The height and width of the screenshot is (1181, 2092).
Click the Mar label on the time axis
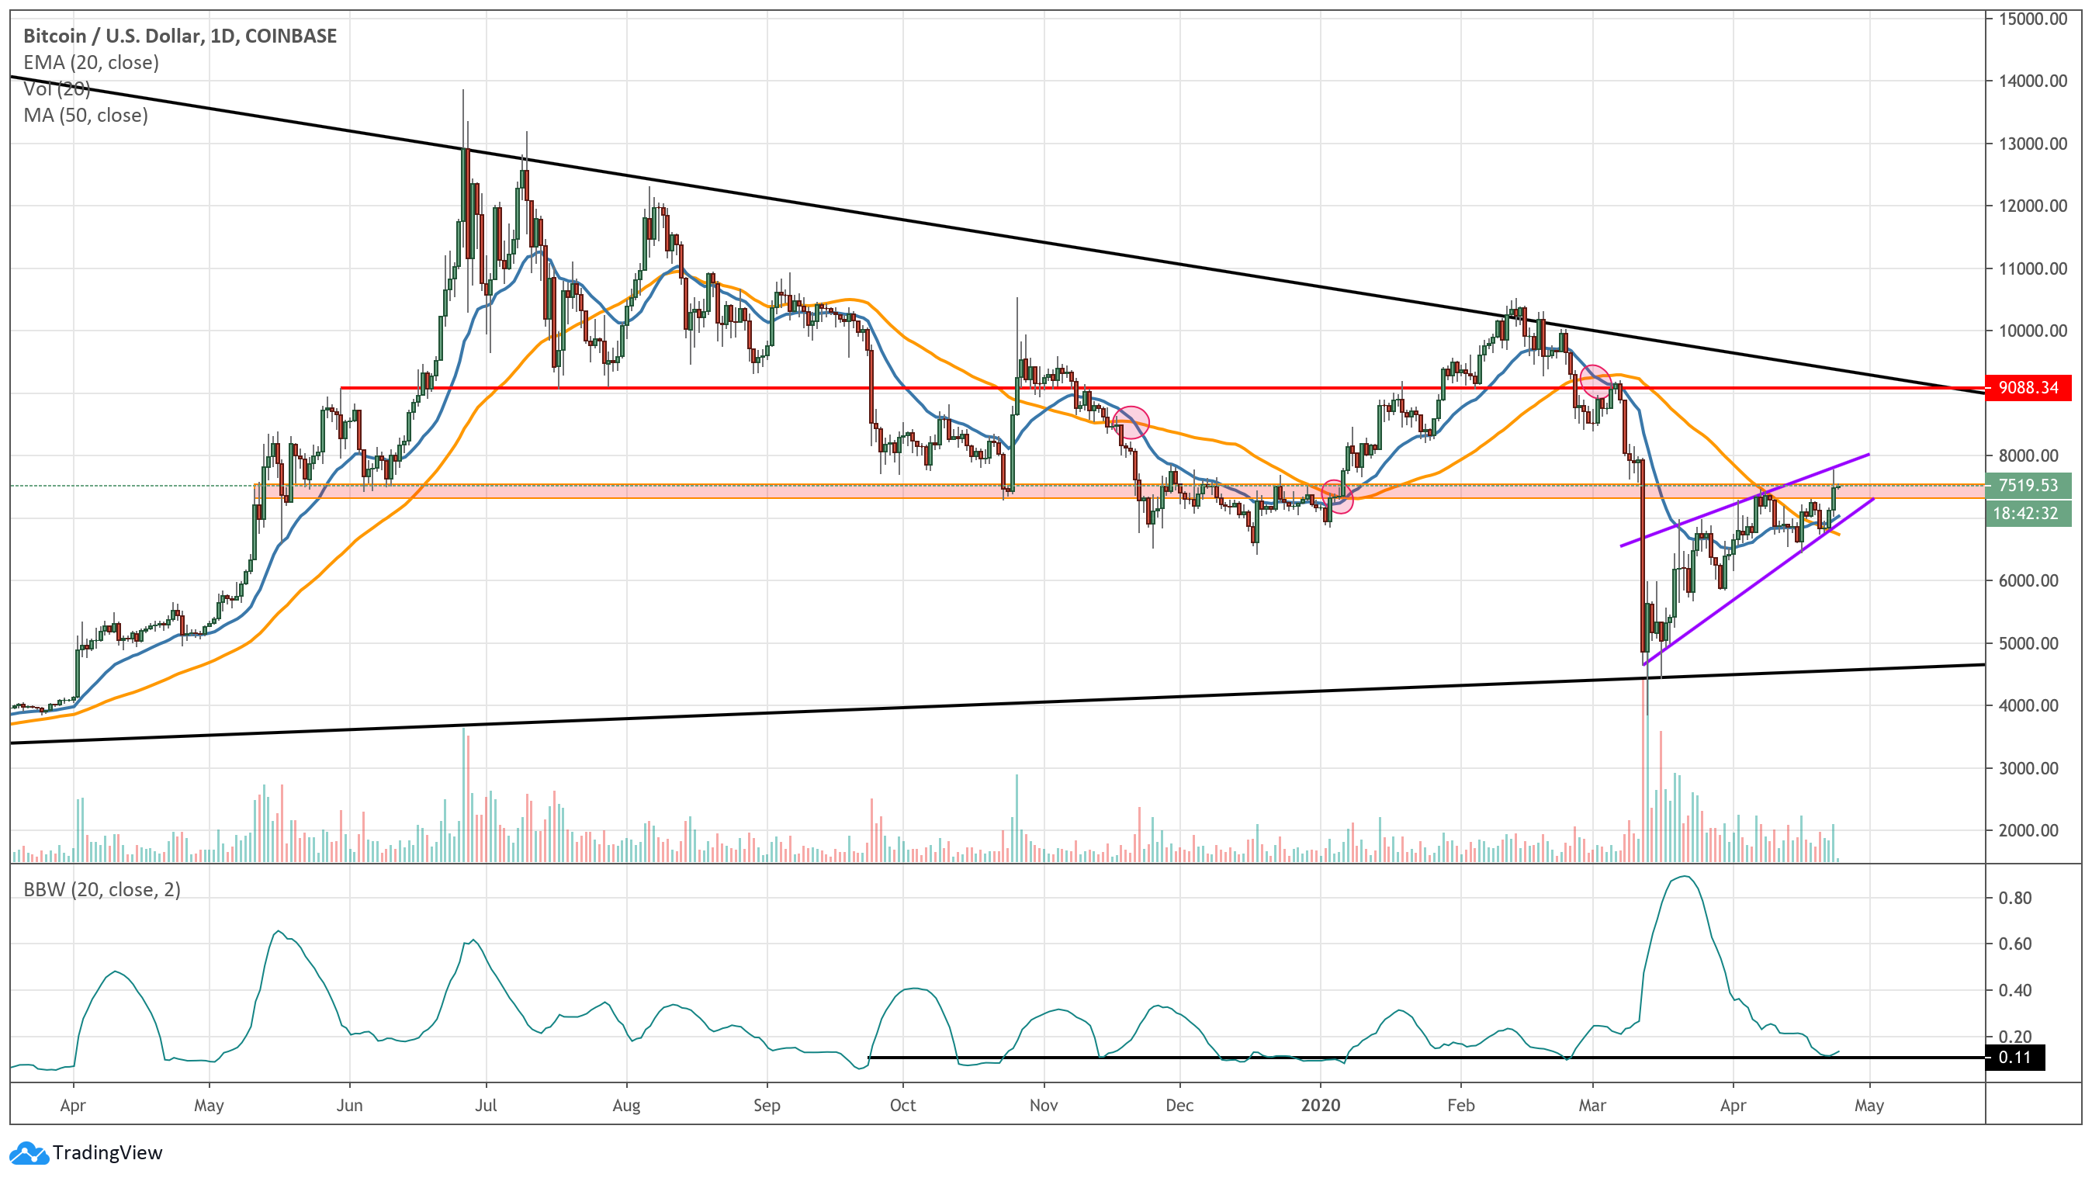click(1592, 1106)
